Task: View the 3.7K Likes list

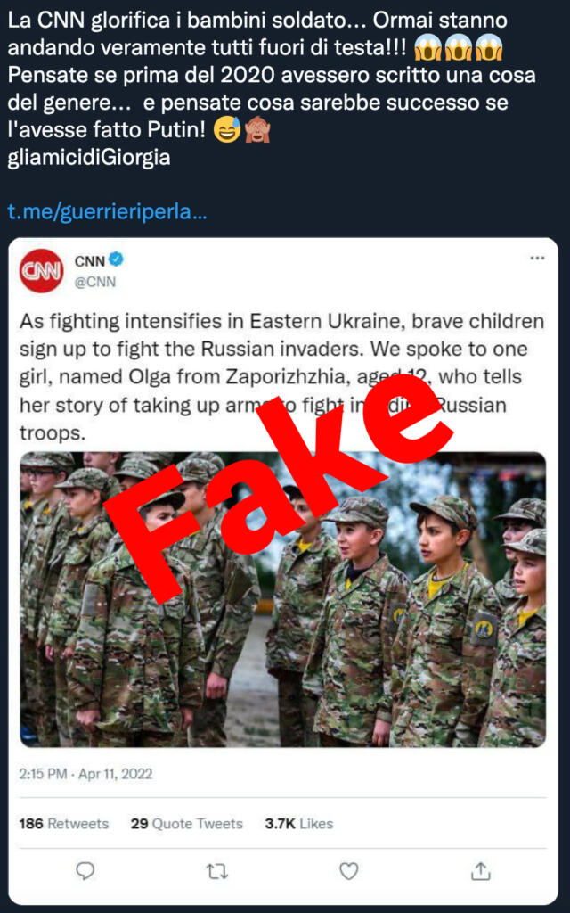Action: tap(299, 823)
